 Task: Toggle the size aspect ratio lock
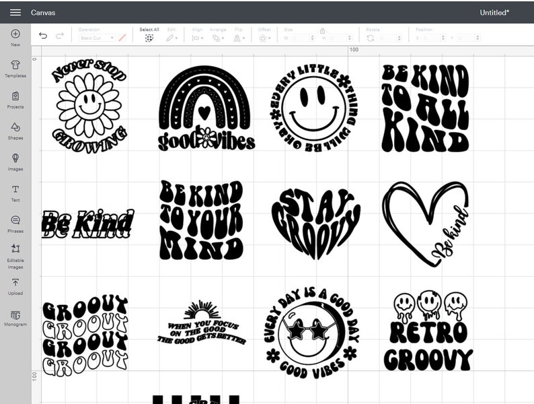pos(322,31)
